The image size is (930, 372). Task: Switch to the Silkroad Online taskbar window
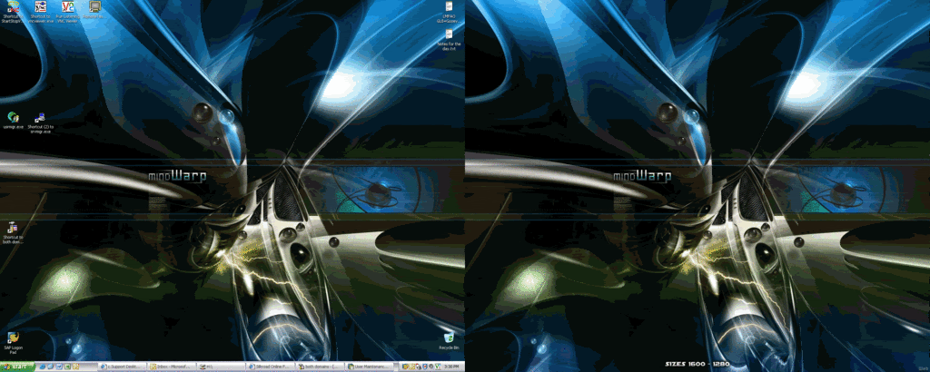270,367
